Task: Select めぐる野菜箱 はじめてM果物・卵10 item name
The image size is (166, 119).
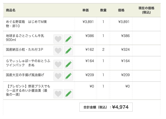Action: 26,24
